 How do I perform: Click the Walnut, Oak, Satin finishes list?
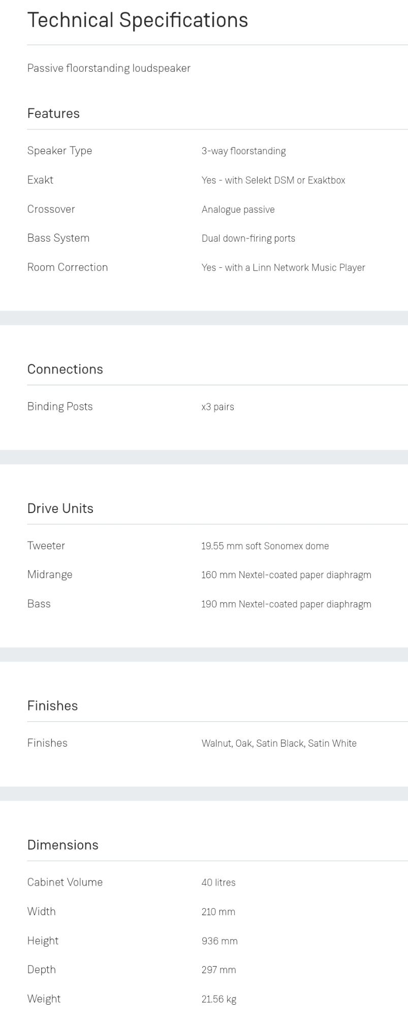point(279,743)
